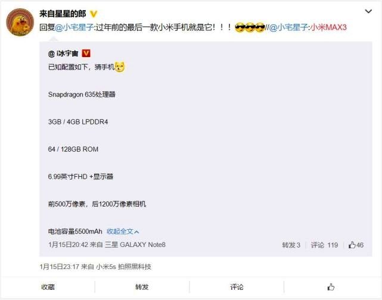Open the 小米MAX3 red link
Screen dimensions: 382x300
pyautogui.click(x=328, y=27)
